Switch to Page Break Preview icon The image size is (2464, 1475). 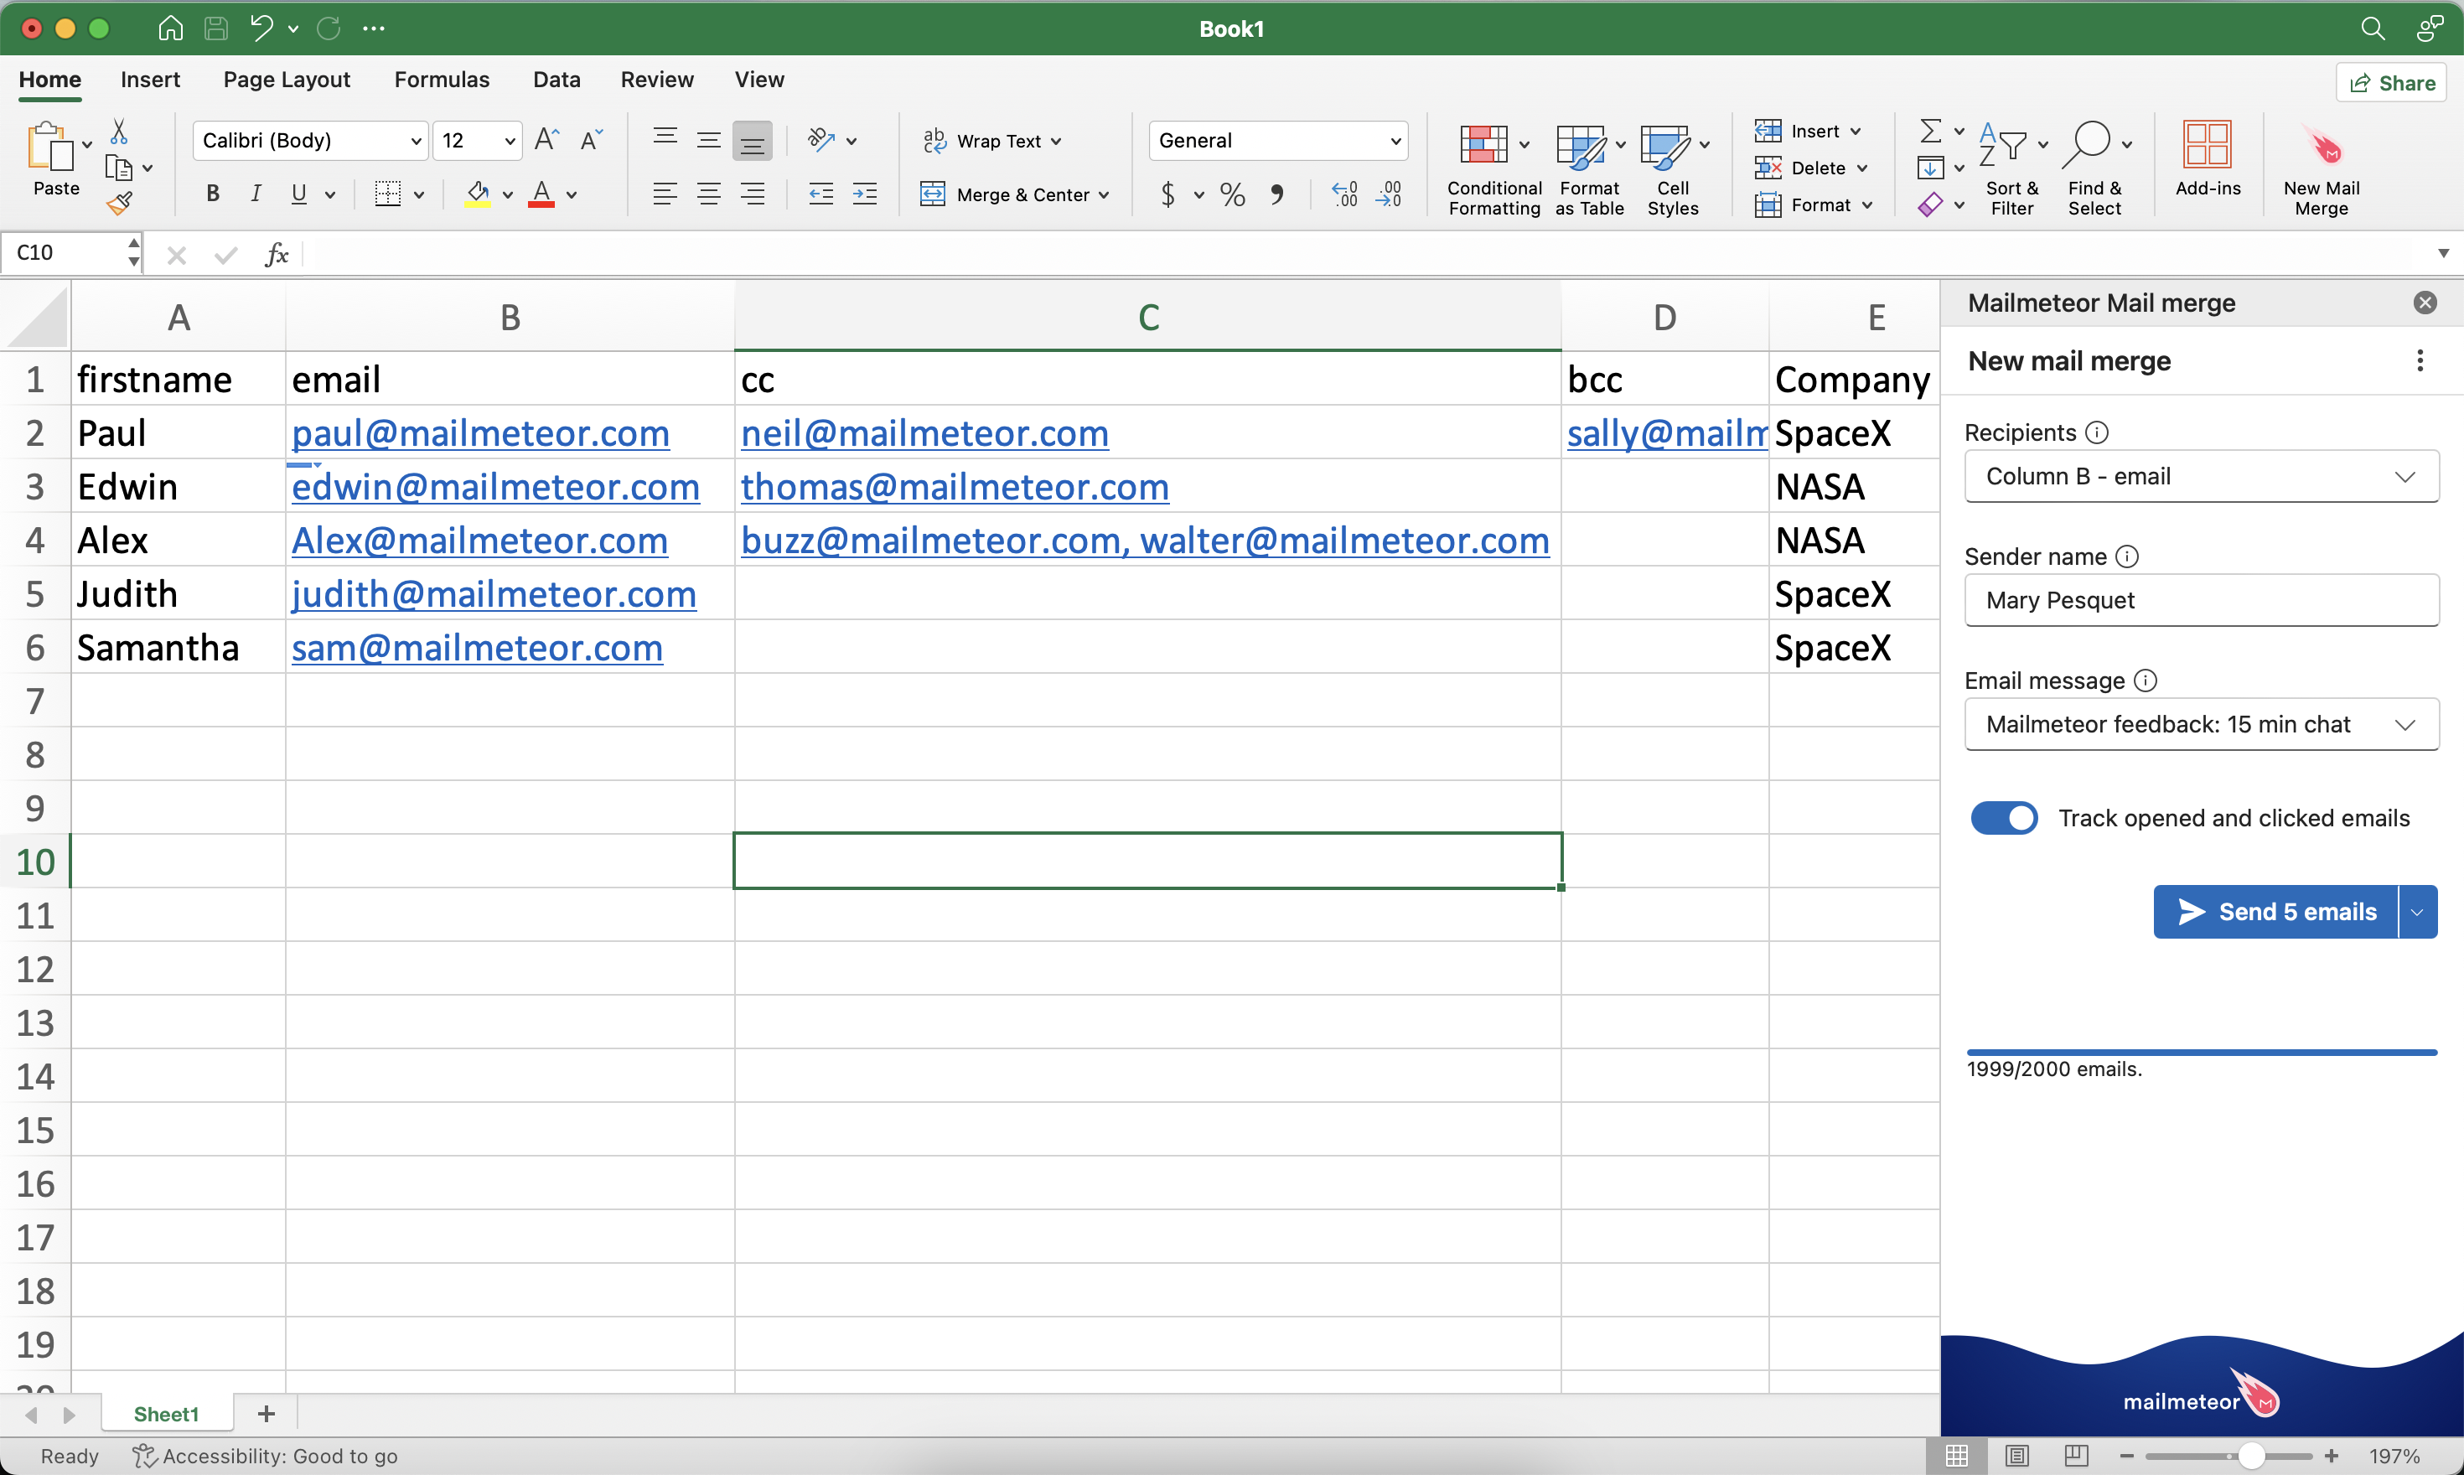(x=2076, y=1456)
